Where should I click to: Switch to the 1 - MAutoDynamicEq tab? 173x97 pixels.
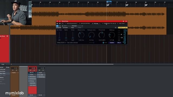tap(71, 23)
